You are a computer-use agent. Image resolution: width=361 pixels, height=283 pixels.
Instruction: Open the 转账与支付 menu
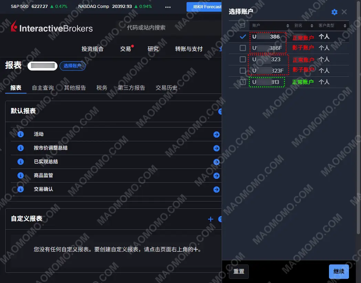coord(189,49)
